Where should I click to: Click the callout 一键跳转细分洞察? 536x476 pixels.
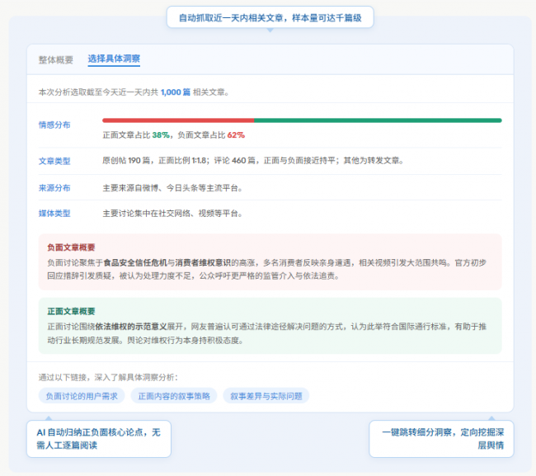click(441, 439)
